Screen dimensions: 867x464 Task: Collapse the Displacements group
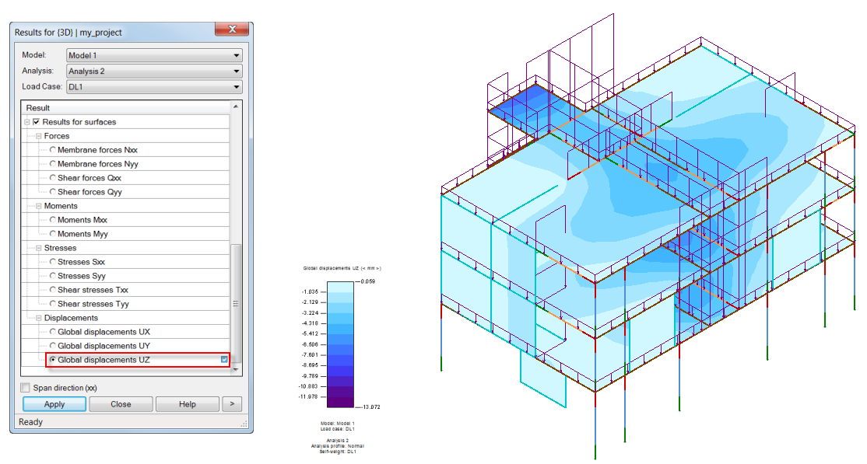click(x=39, y=318)
